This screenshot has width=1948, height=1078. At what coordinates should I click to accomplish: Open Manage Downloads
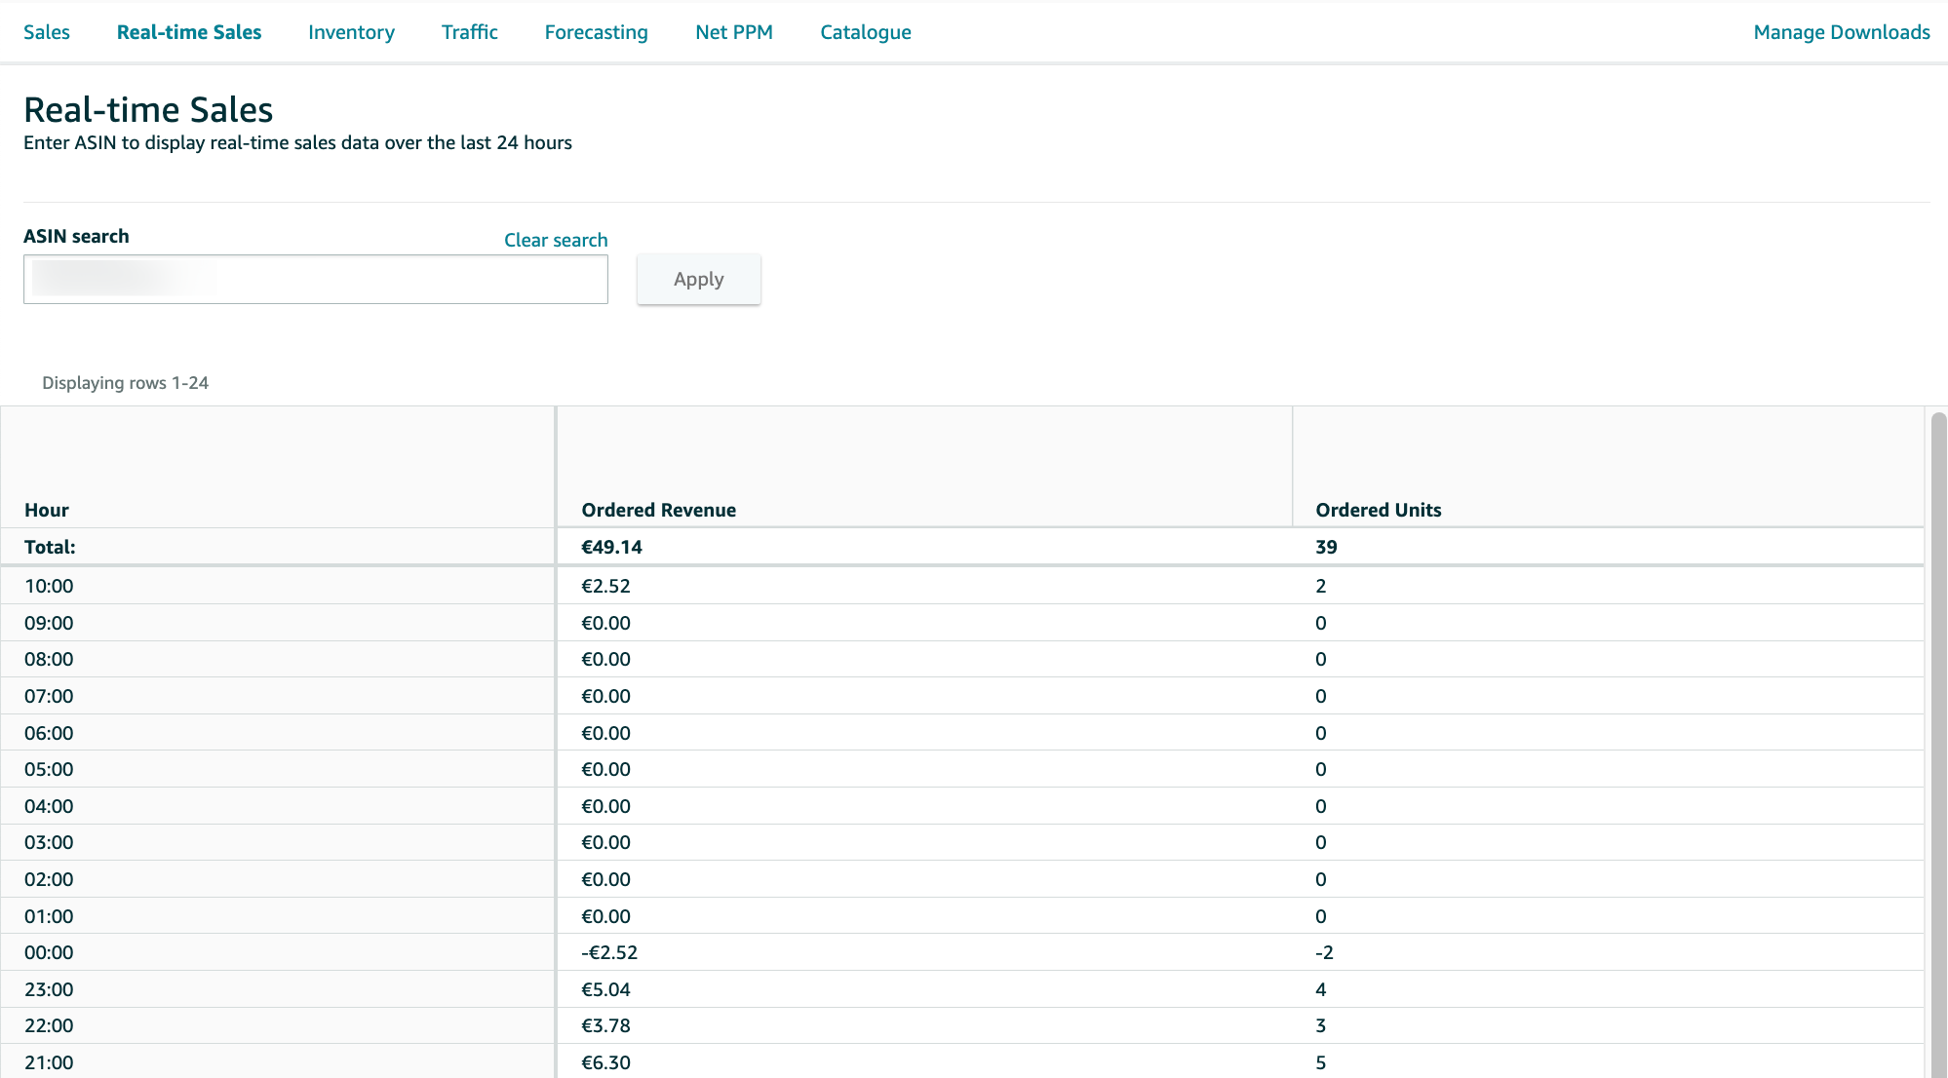click(1840, 32)
